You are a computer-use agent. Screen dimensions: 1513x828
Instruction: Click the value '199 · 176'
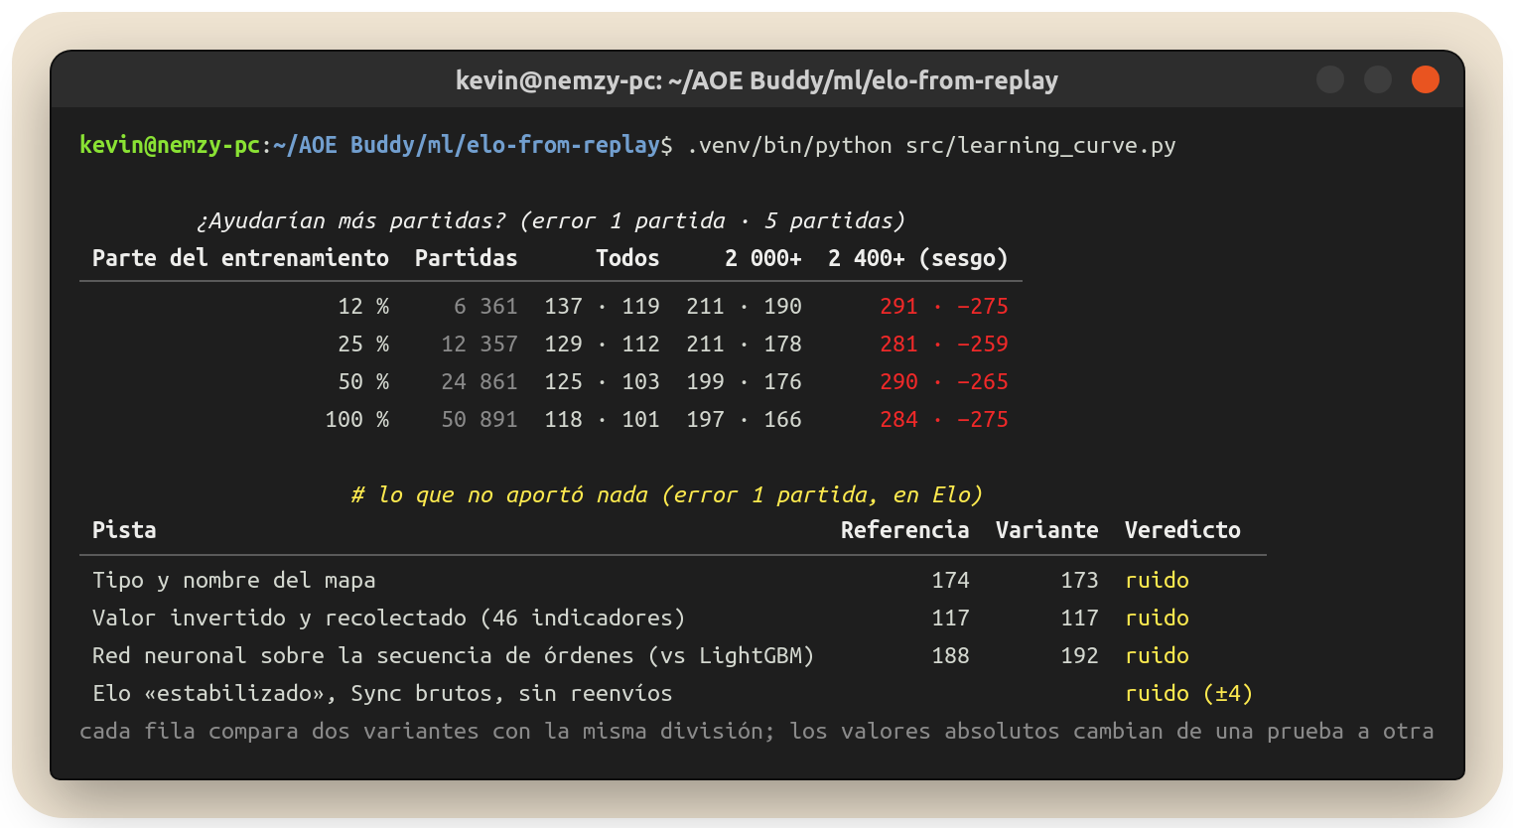(x=744, y=381)
